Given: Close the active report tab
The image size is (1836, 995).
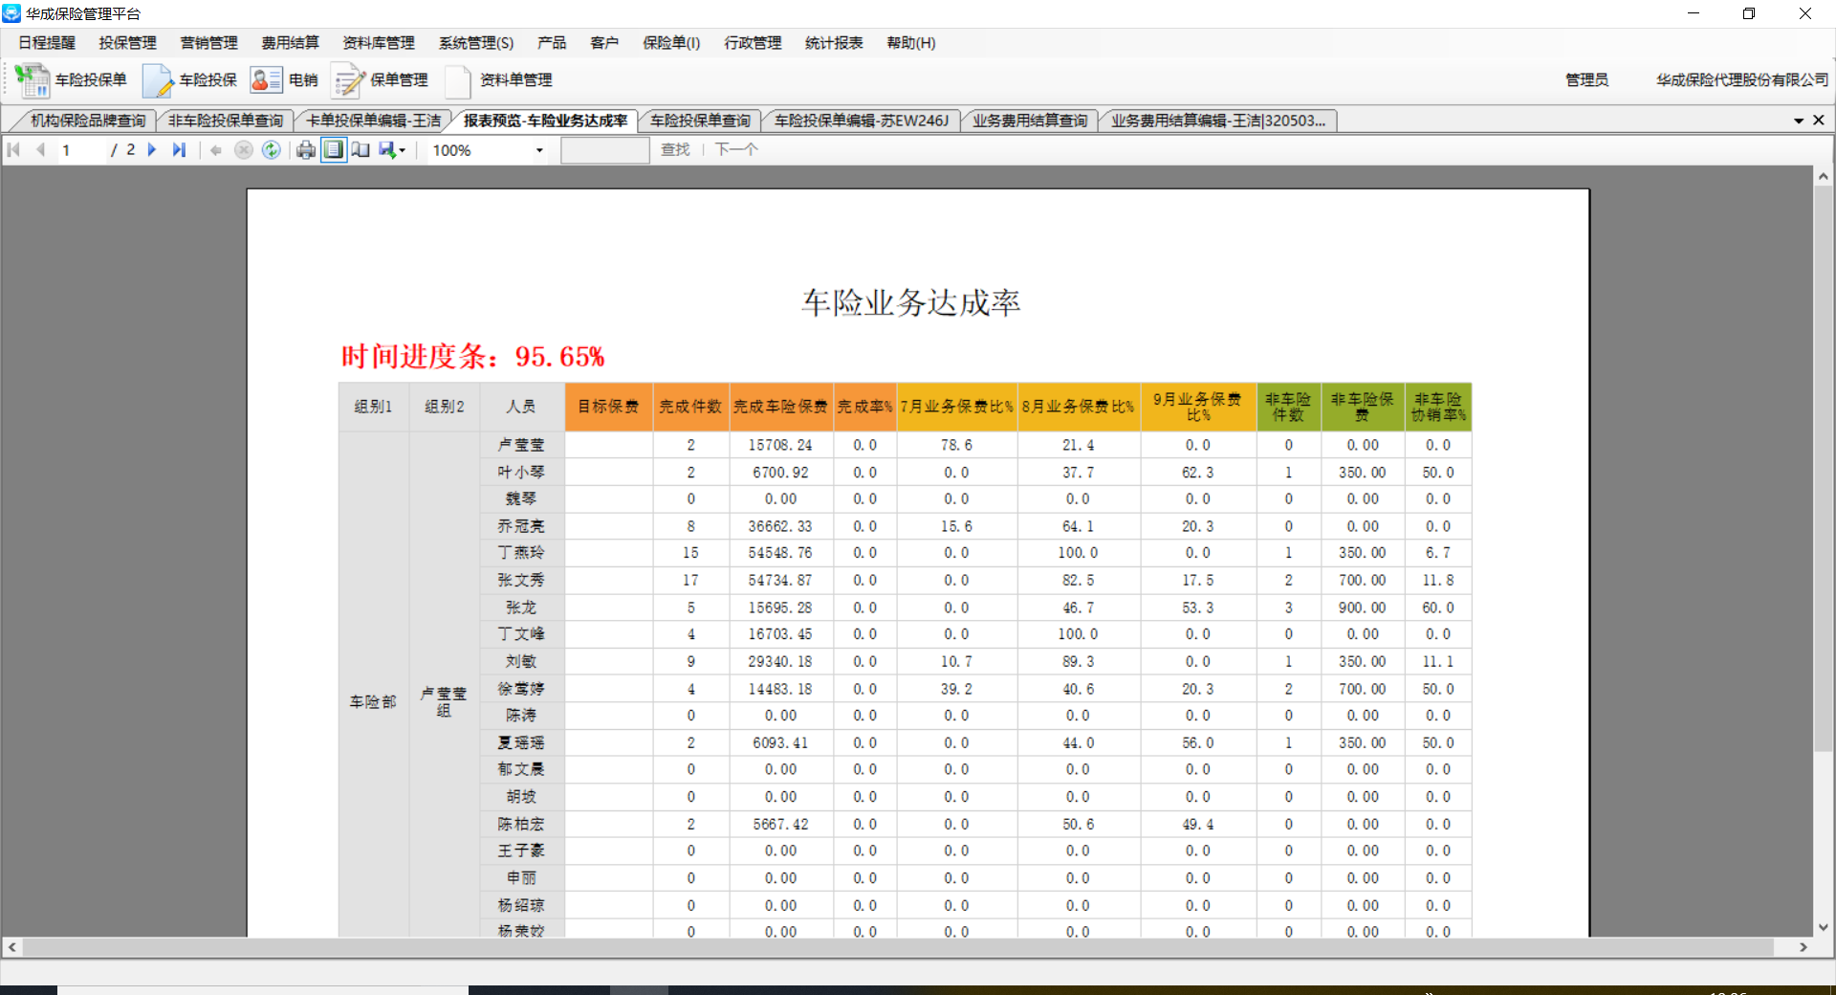Looking at the screenshot, I should pos(1819,121).
